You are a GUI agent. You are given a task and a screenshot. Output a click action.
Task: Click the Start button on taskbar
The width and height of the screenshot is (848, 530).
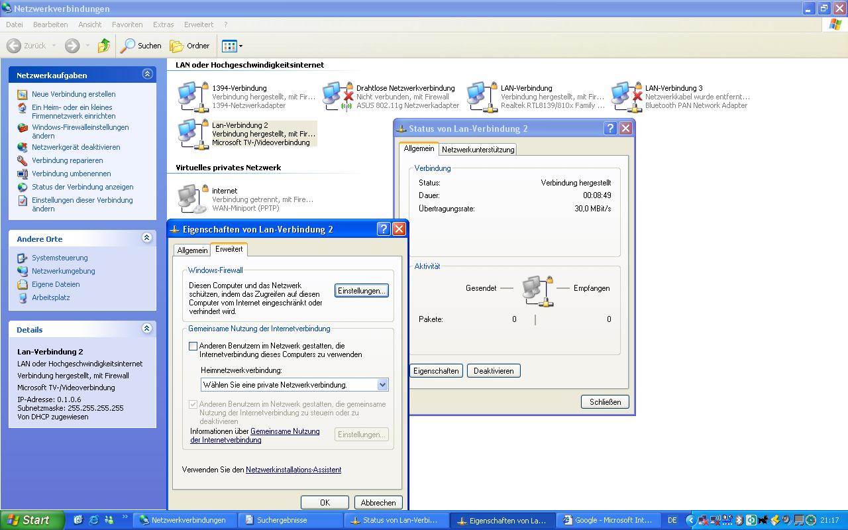pyautogui.click(x=32, y=520)
